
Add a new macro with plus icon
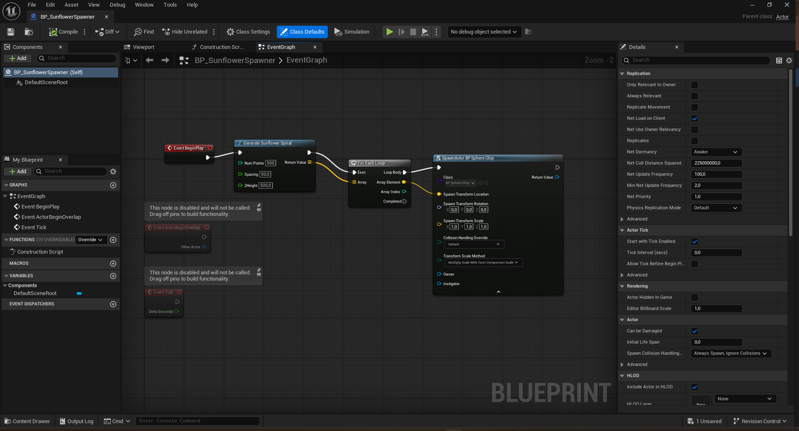pos(113,264)
